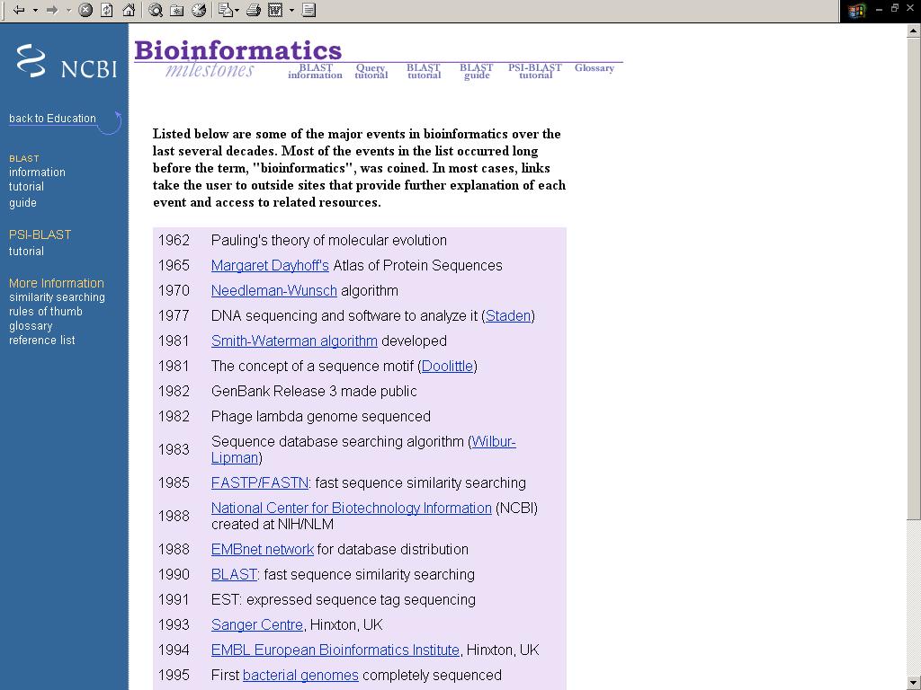Click the Bioinformatics milestones title banner
Screen dimensions: 921x690
[x=237, y=58]
